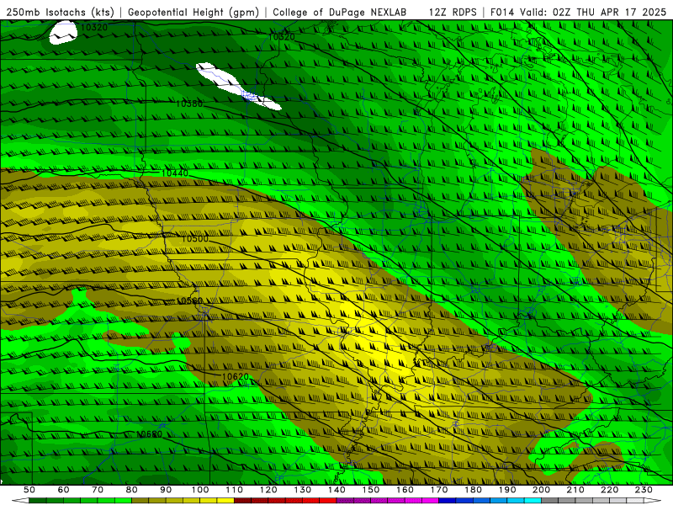Click the 120 value on the color scale
Viewport: 673px width, 505px height.
[268, 490]
